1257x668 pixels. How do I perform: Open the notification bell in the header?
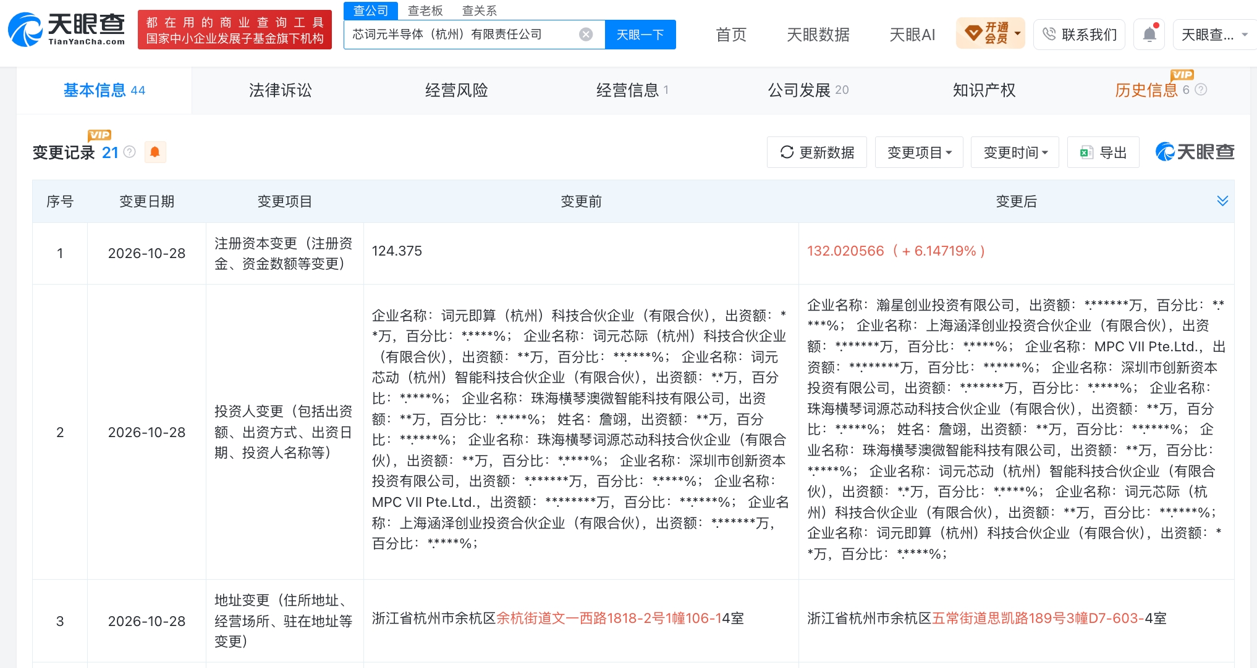click(1149, 34)
